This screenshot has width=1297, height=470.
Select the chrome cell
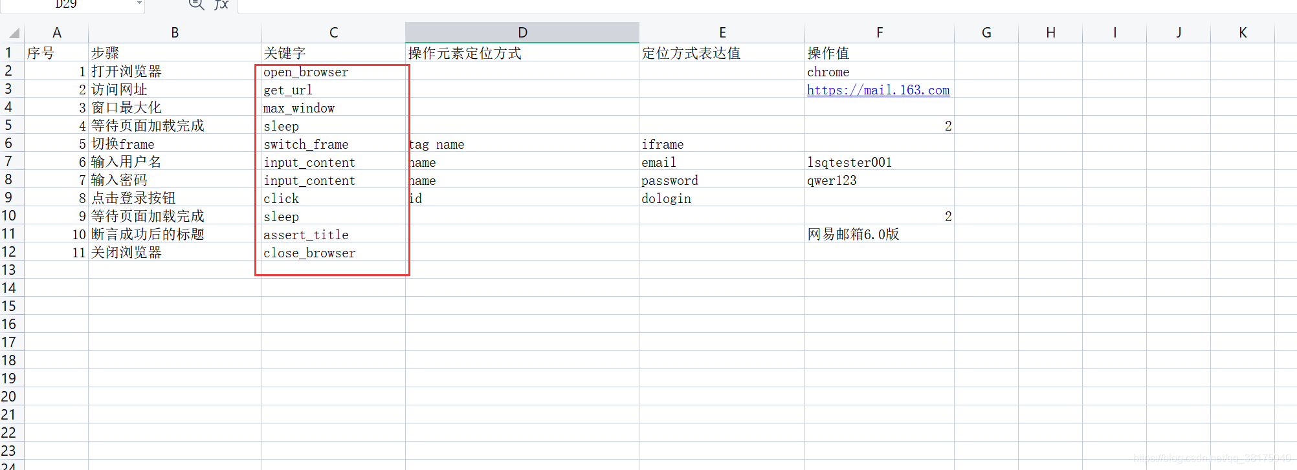point(880,71)
